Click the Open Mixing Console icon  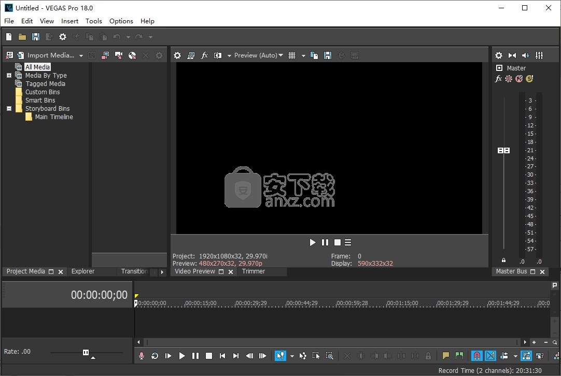tap(539, 55)
